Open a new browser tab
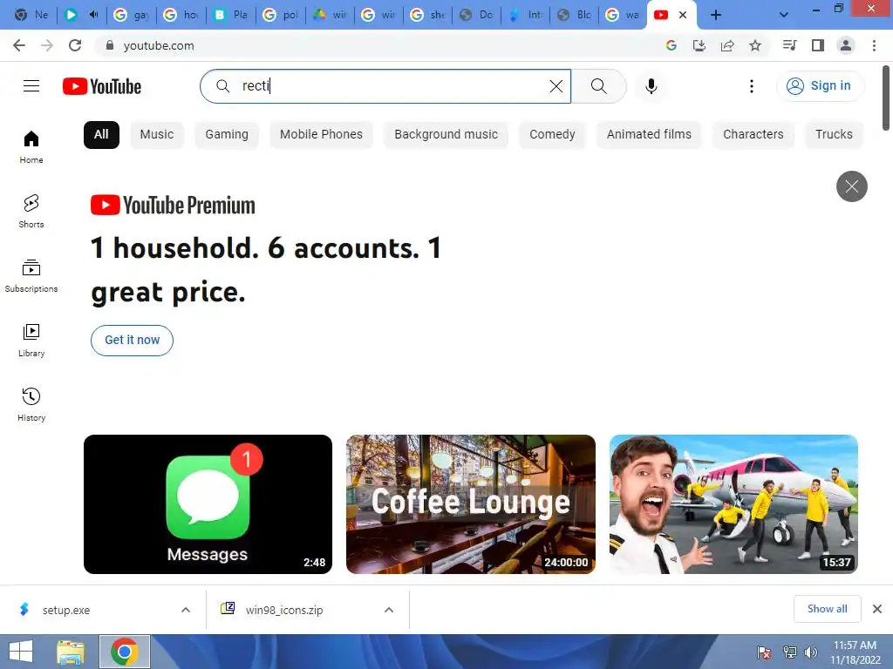Viewport: 893px width, 669px height. (x=716, y=15)
